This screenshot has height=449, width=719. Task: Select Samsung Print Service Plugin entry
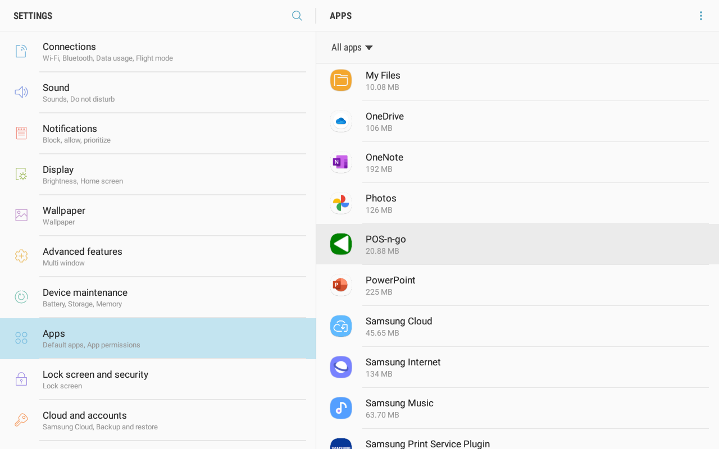point(517,439)
